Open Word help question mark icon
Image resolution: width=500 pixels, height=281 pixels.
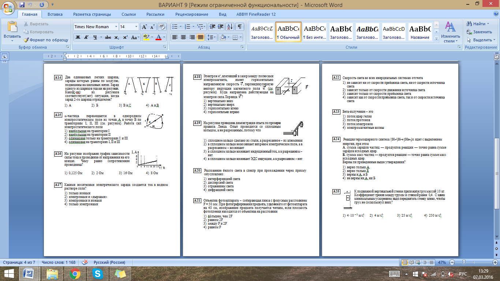click(495, 14)
